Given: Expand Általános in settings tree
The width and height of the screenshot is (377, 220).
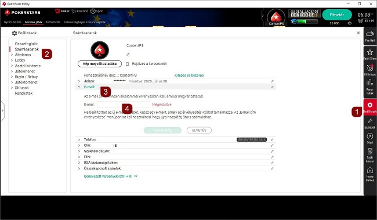Looking at the screenshot, I should pyautogui.click(x=12, y=55).
